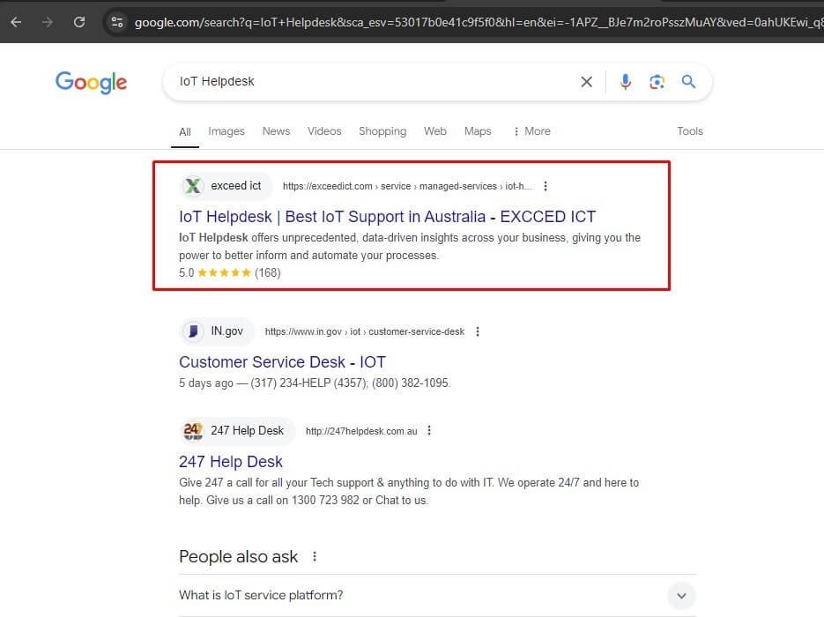The height and width of the screenshot is (617, 824).
Task: Clear the search query with the X
Action: point(586,81)
